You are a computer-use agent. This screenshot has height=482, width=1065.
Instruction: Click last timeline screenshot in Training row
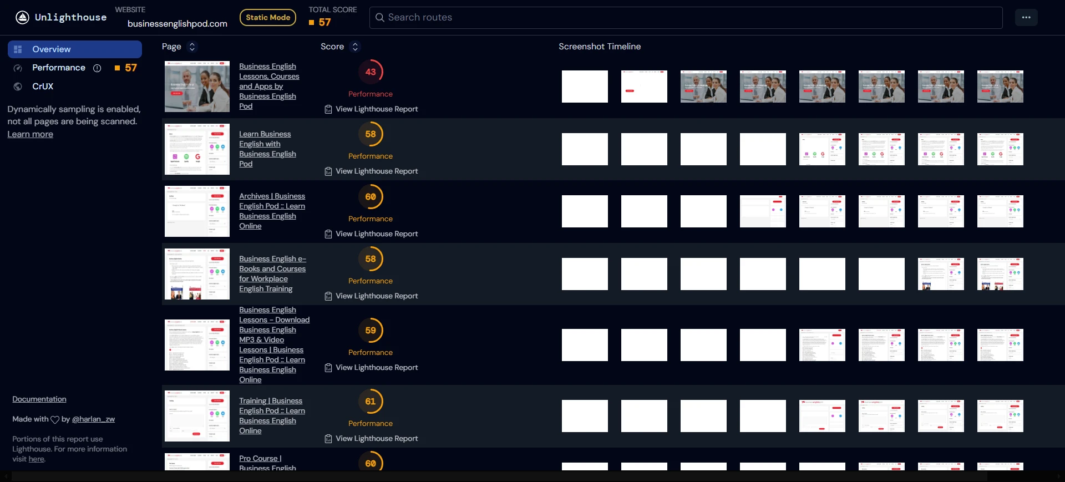pyautogui.click(x=1000, y=416)
